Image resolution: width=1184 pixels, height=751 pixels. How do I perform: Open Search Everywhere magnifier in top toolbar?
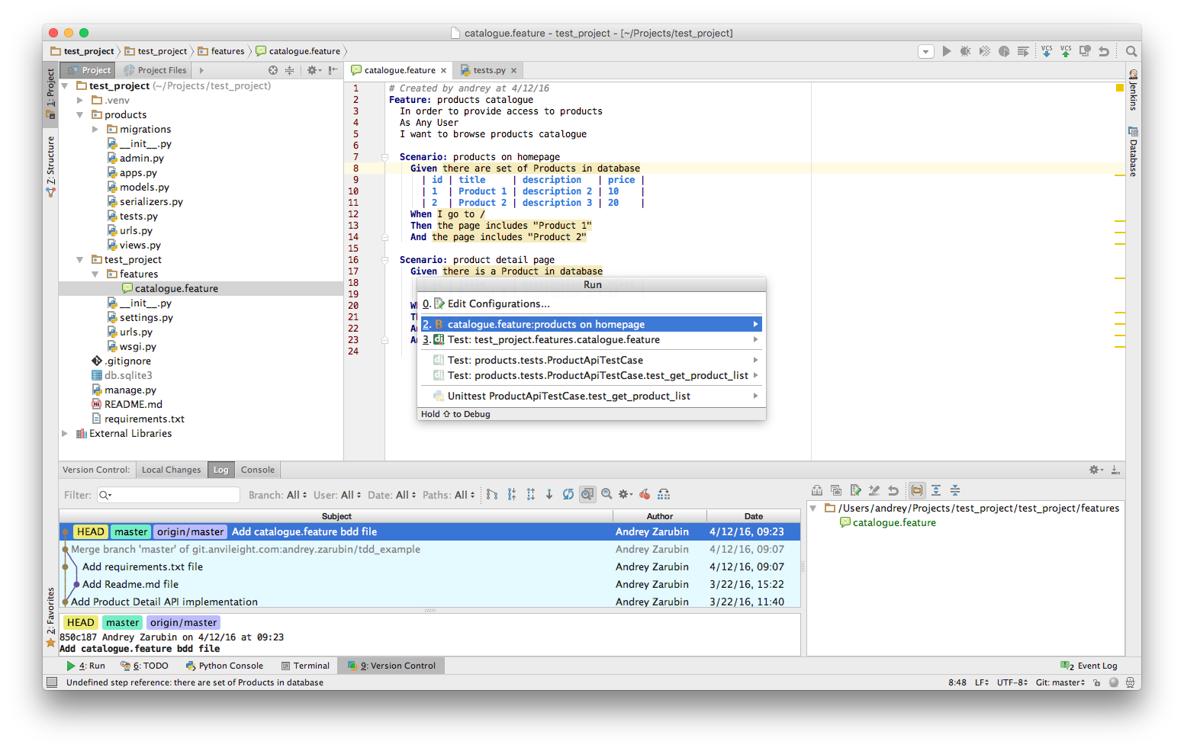tap(1132, 51)
